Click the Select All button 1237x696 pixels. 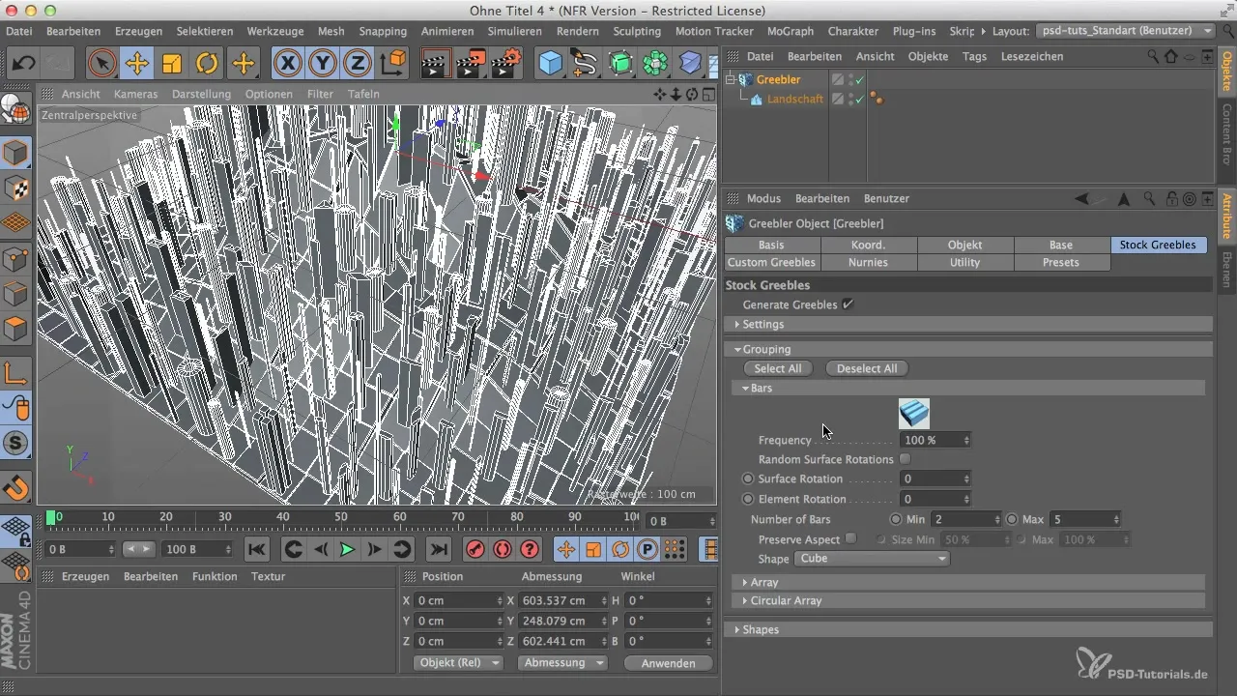coord(778,368)
